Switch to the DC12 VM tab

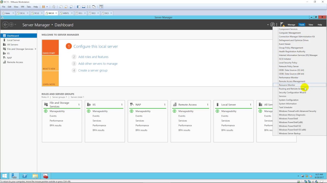click(x=37, y=13)
